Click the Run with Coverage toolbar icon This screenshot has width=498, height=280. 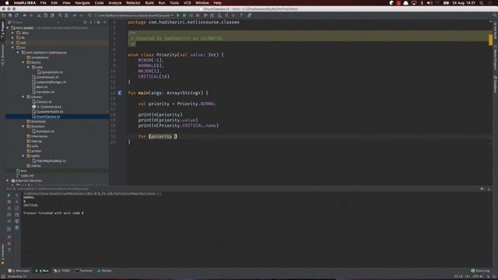click(191, 16)
